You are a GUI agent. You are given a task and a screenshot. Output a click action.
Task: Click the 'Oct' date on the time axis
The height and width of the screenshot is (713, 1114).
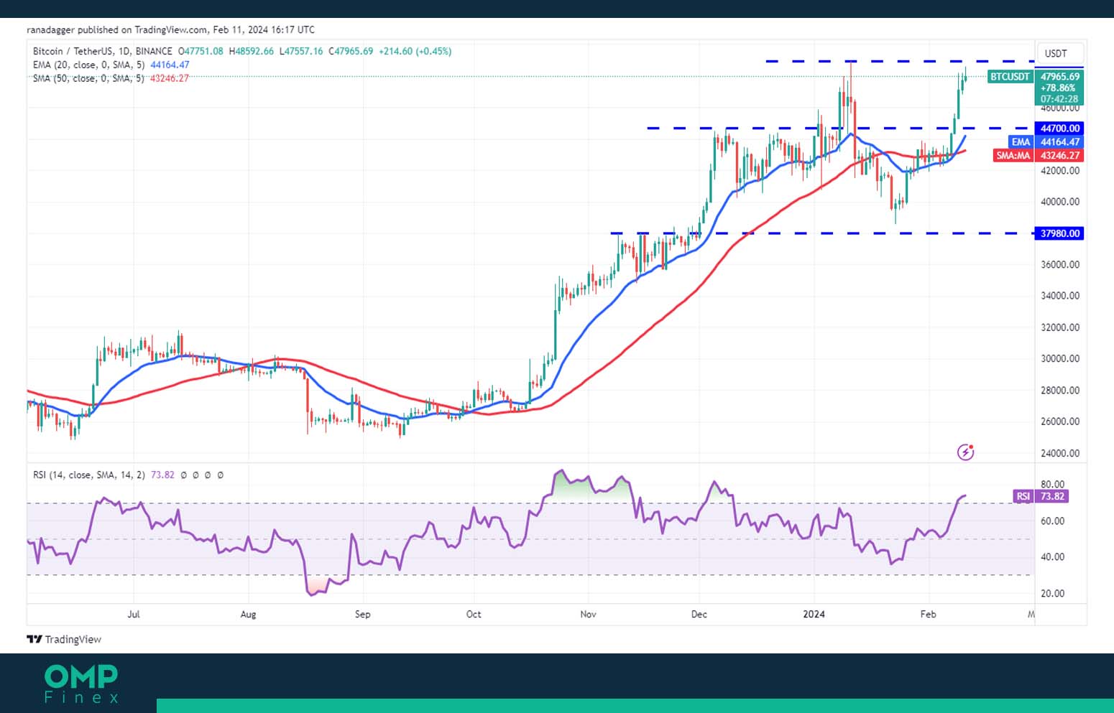(474, 614)
